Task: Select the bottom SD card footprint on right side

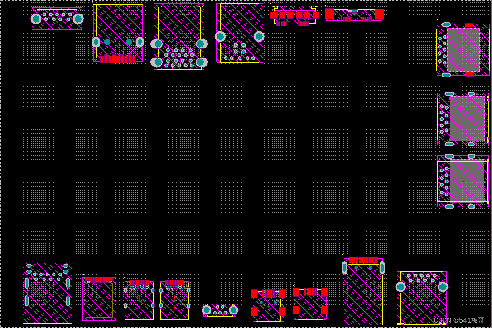Action: click(463, 180)
